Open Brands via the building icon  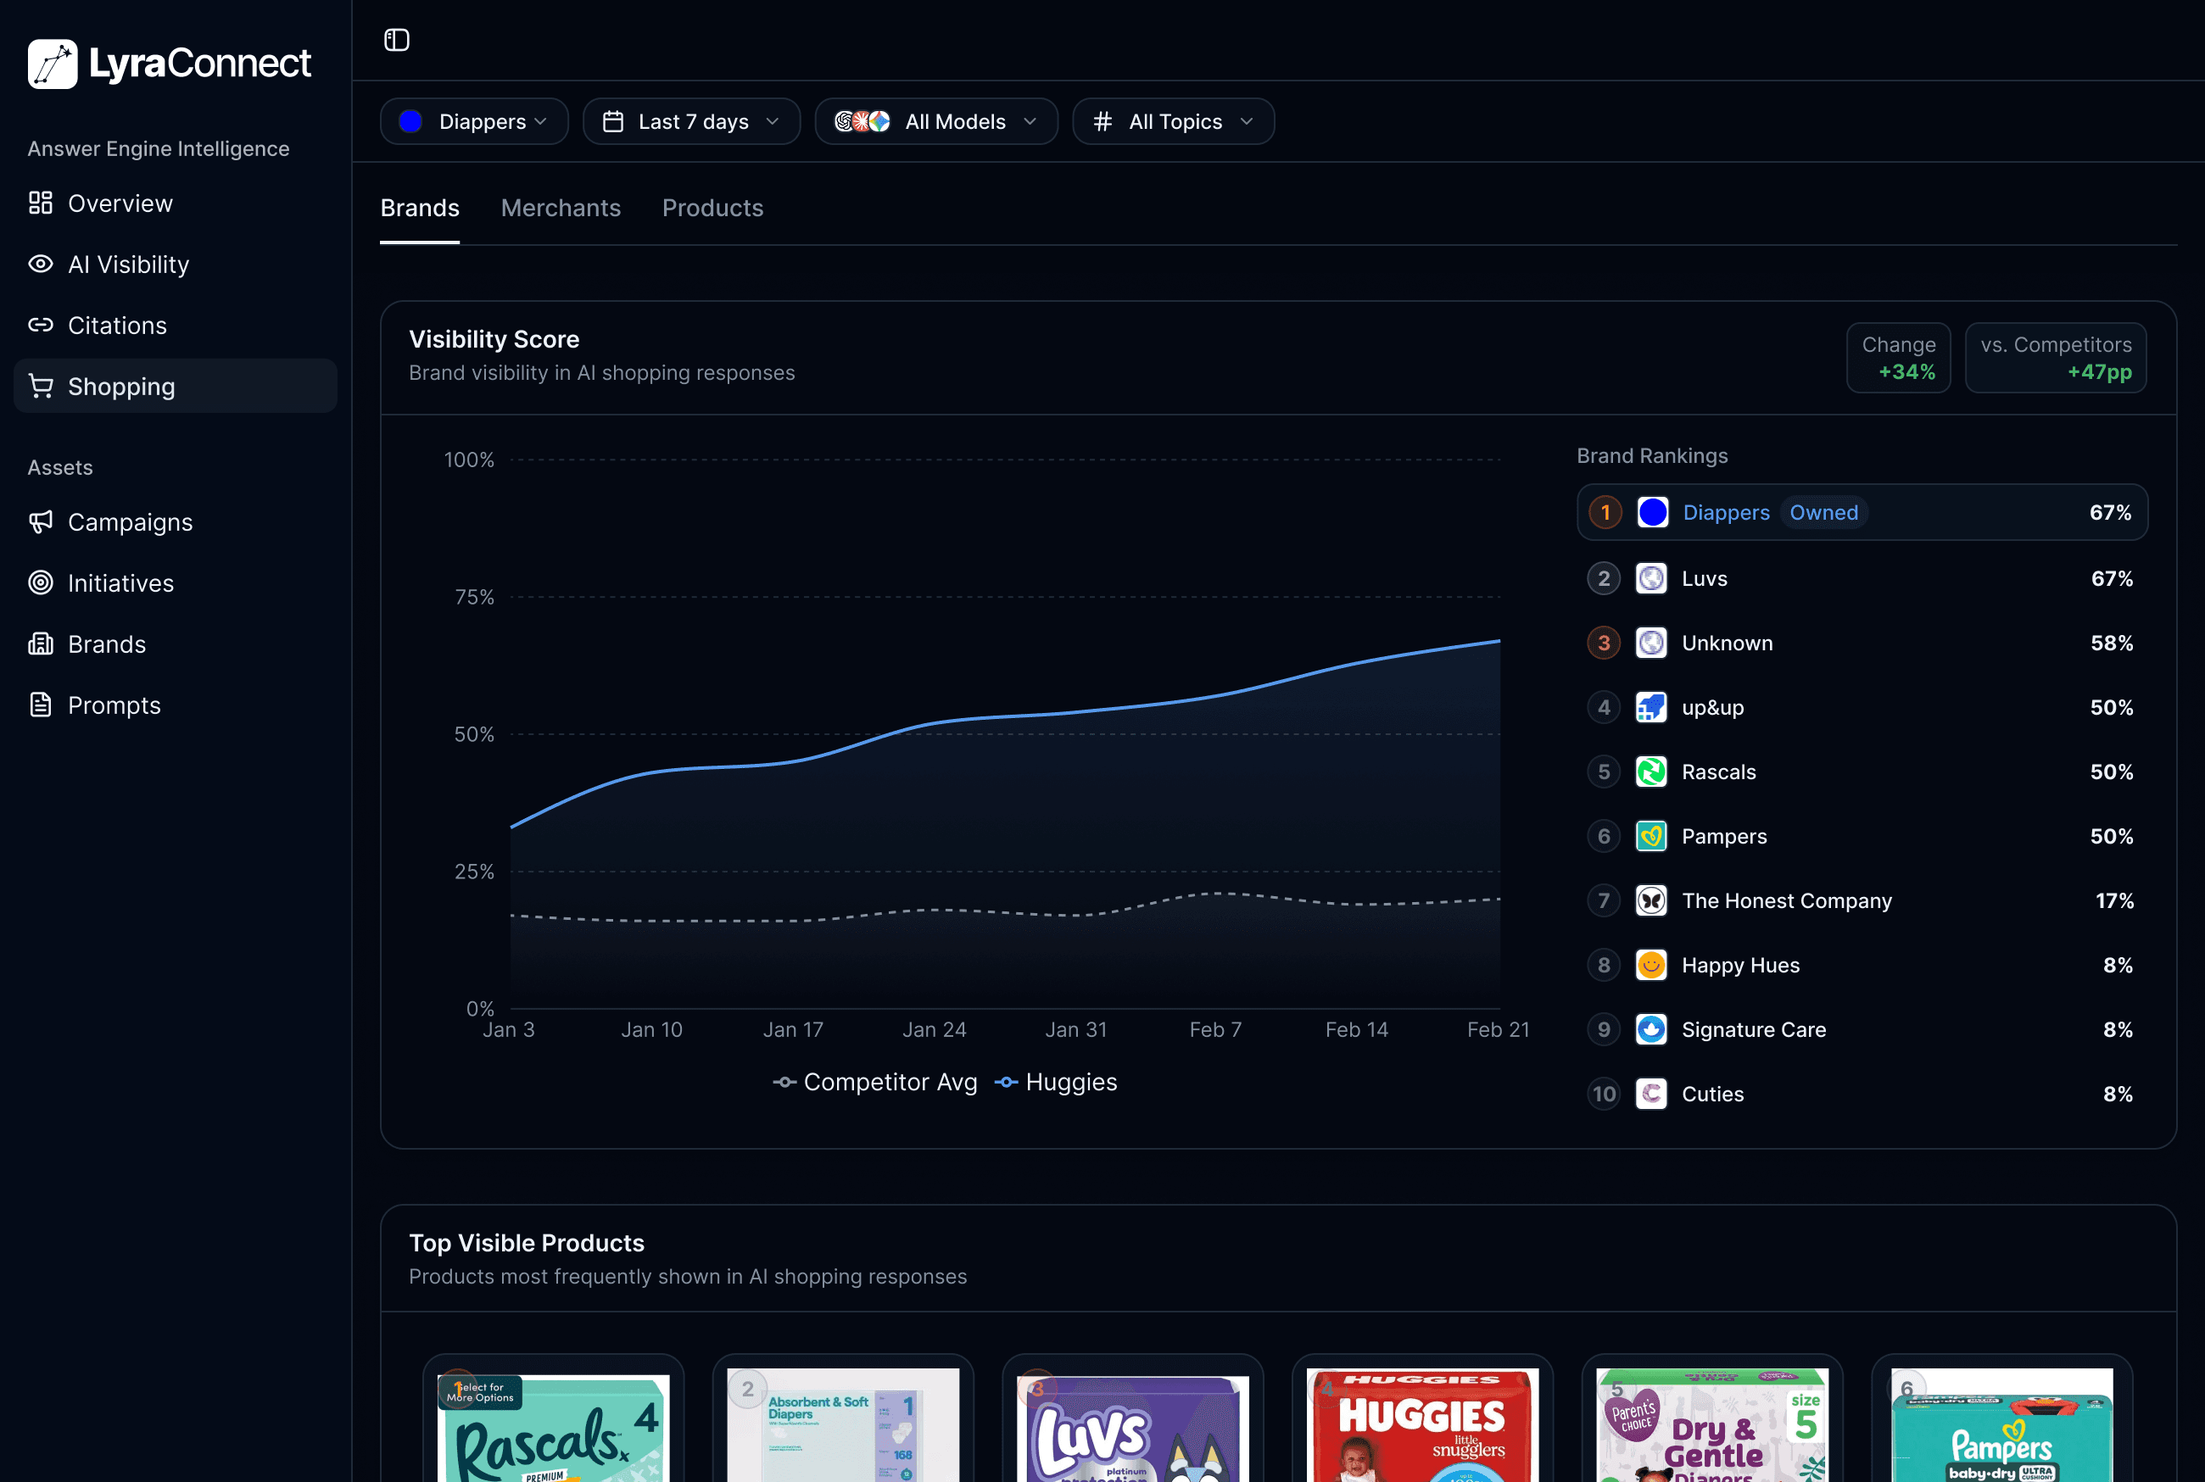click(x=41, y=643)
